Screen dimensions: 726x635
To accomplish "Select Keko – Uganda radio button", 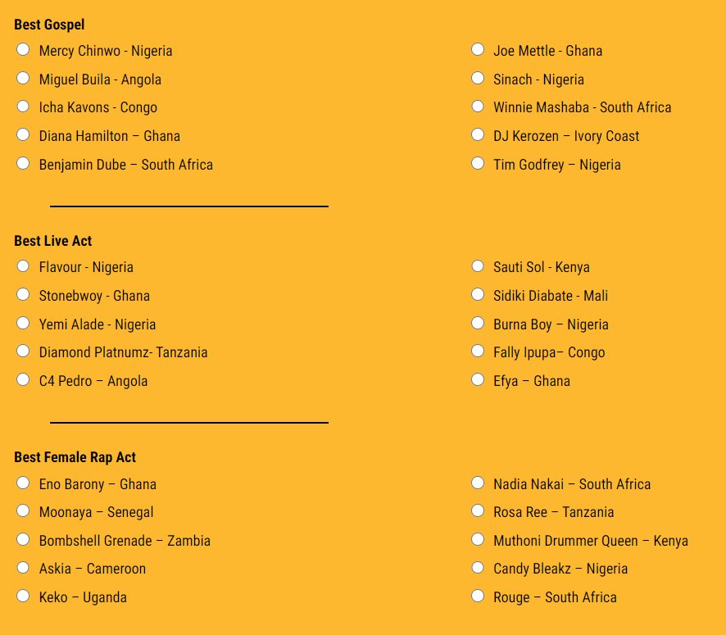I will [x=23, y=596].
